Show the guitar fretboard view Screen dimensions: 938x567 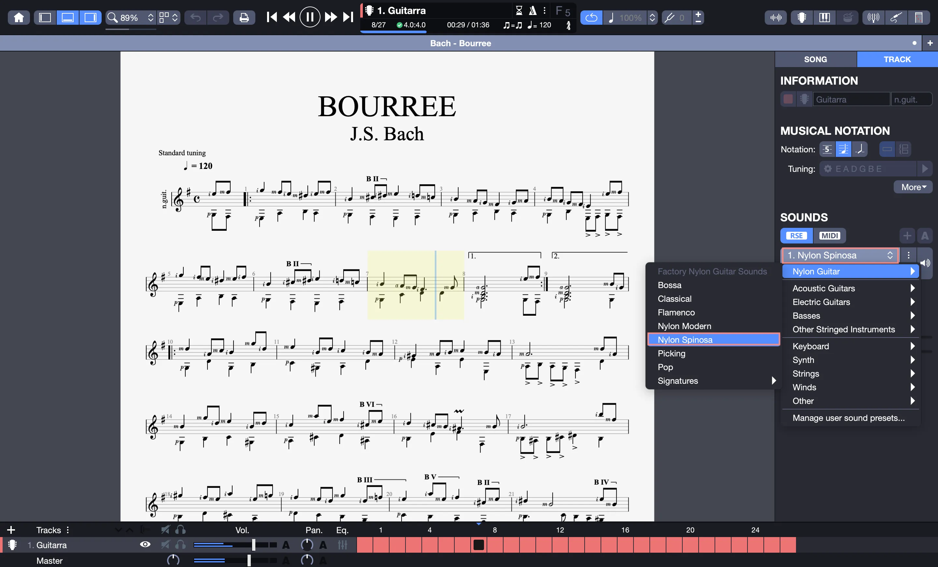[x=802, y=18]
